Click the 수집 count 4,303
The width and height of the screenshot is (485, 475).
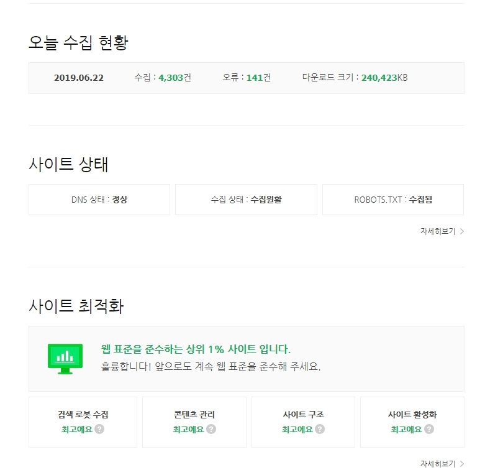(171, 78)
